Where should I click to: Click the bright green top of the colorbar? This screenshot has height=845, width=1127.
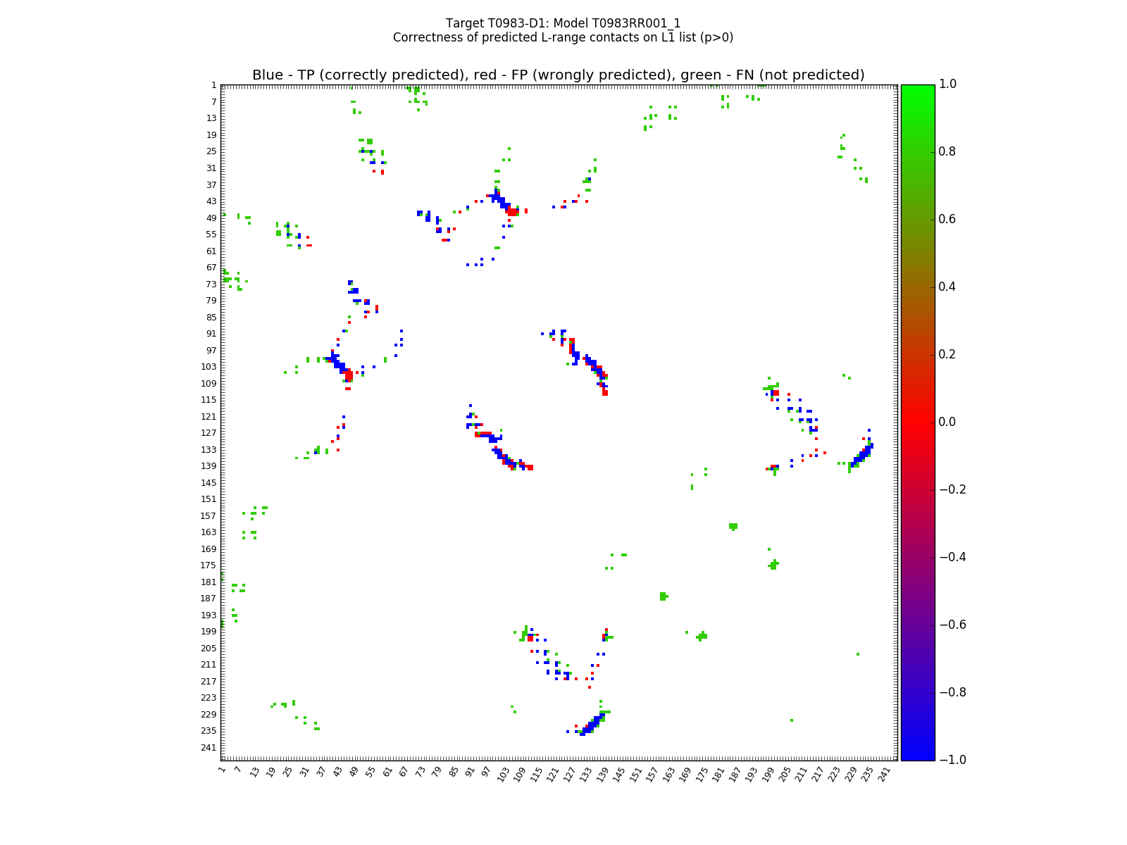pyautogui.click(x=917, y=92)
